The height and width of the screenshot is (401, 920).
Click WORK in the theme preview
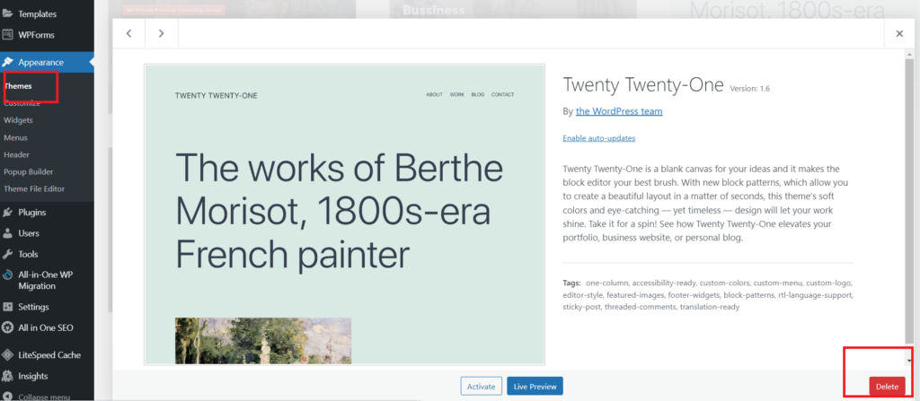(457, 95)
